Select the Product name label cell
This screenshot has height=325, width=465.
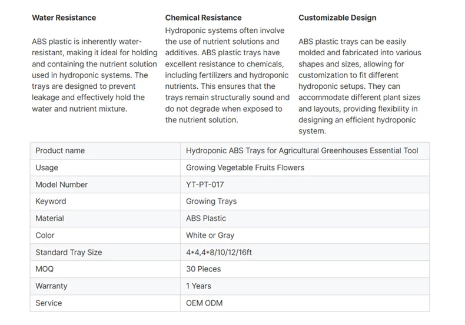tap(60, 150)
